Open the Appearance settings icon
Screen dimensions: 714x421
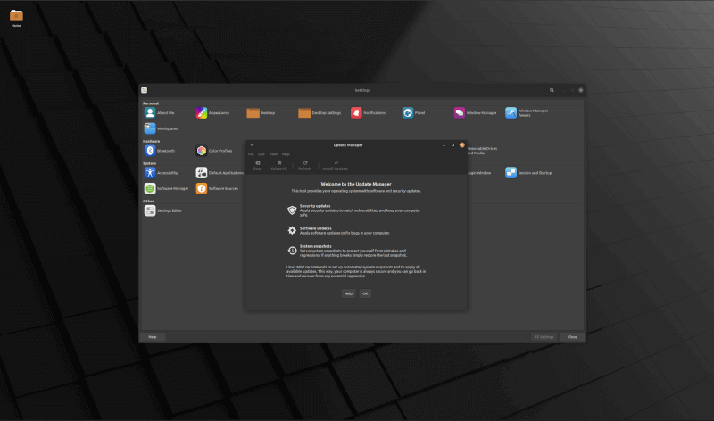[212, 113]
